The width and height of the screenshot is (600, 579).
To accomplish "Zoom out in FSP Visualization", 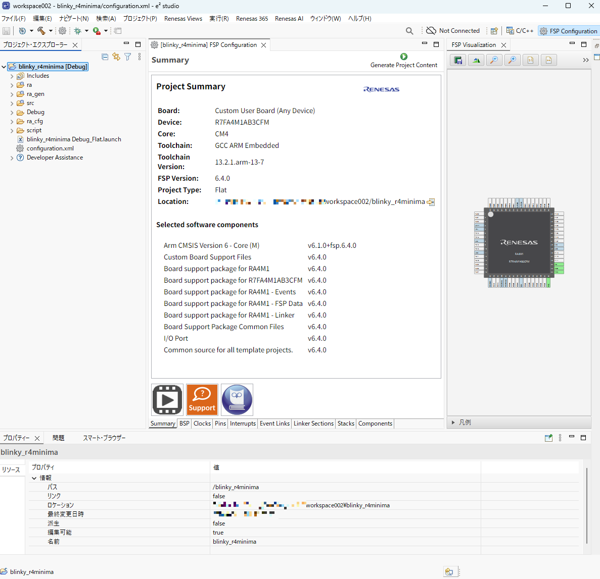I will point(494,61).
